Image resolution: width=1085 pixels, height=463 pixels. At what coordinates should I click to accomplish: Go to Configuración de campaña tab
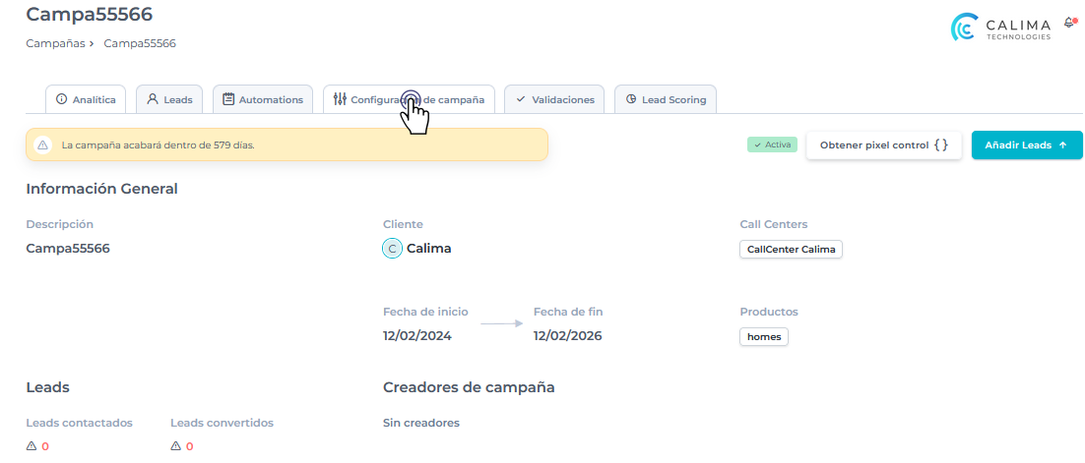tap(409, 99)
